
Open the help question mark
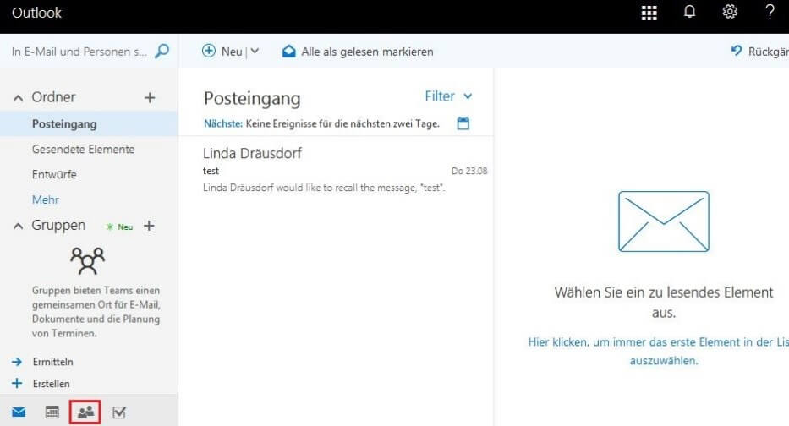coord(770,12)
